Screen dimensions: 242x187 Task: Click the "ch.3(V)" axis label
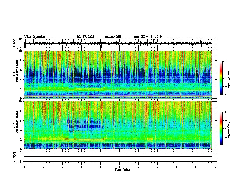click(x=15, y=157)
